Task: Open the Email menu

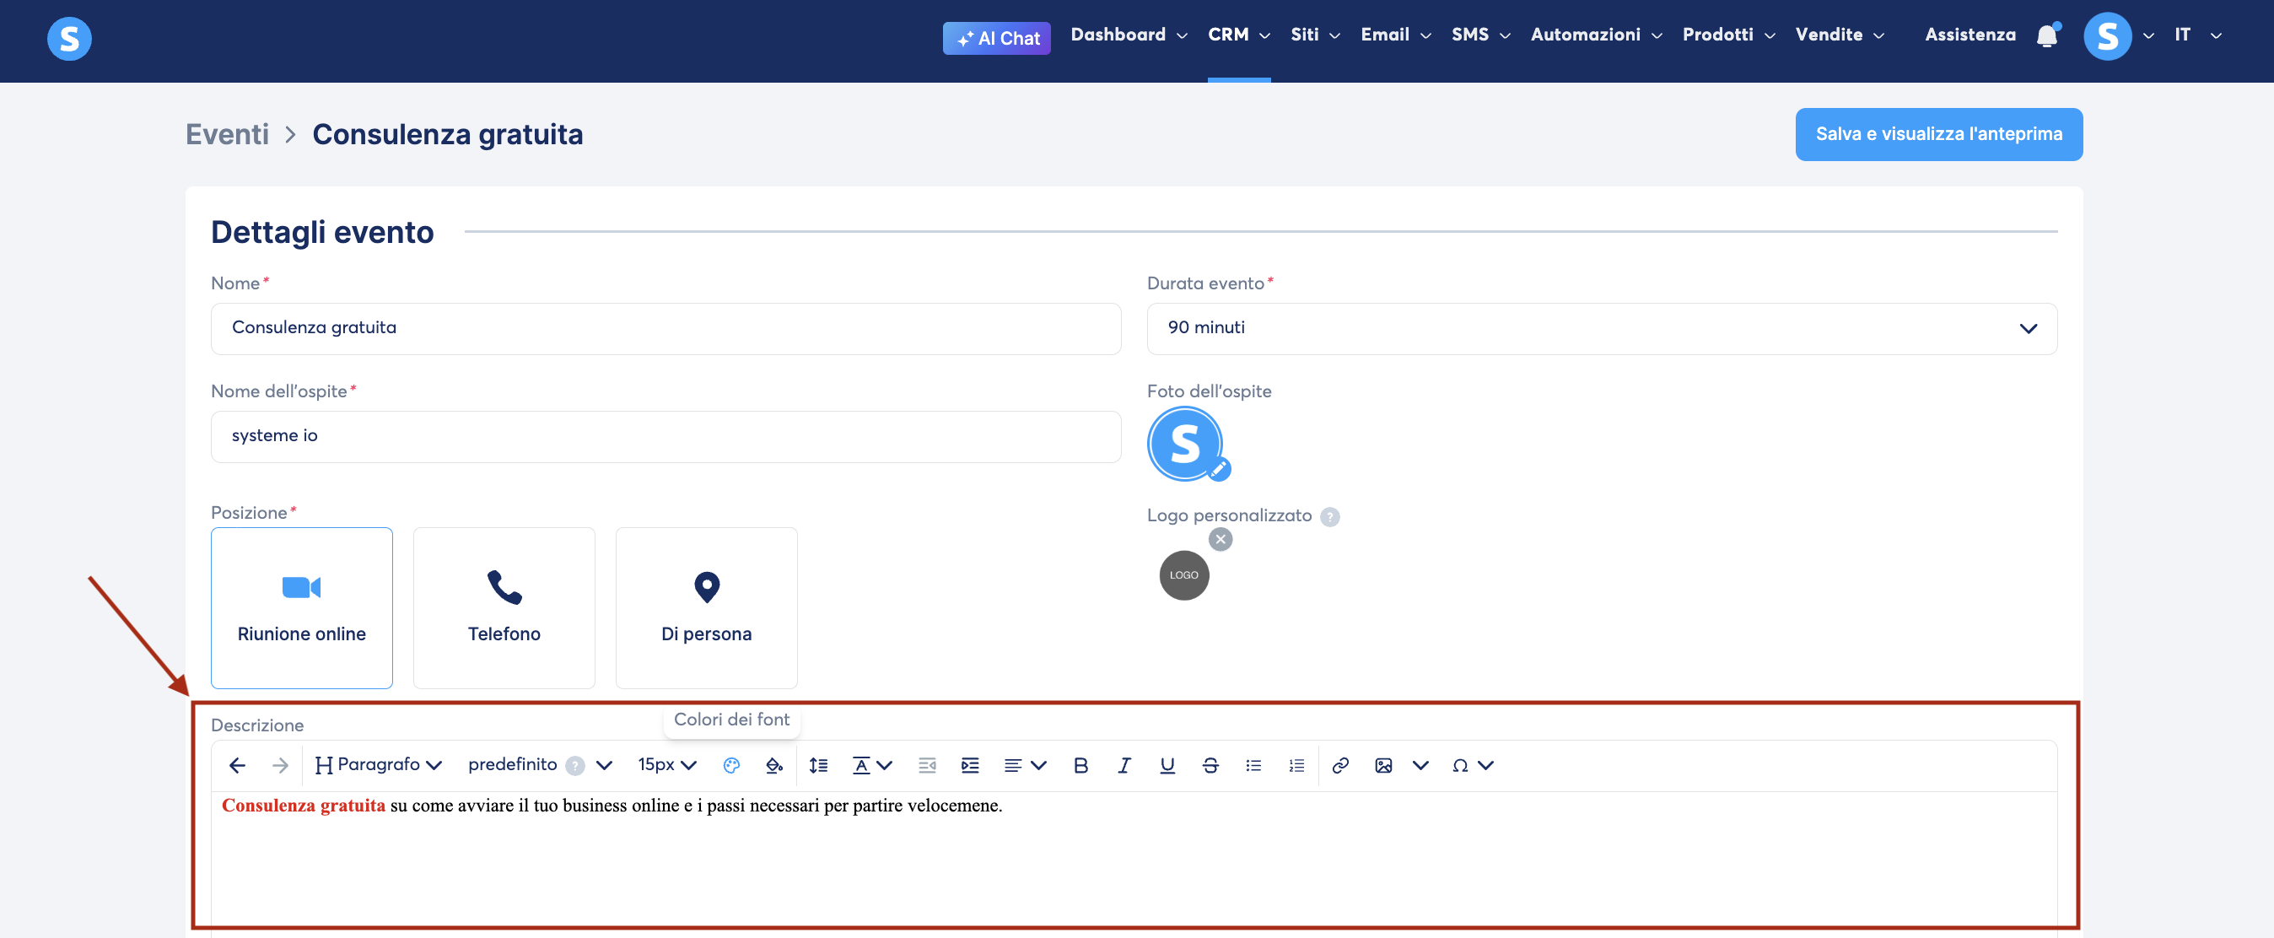Action: (1396, 35)
